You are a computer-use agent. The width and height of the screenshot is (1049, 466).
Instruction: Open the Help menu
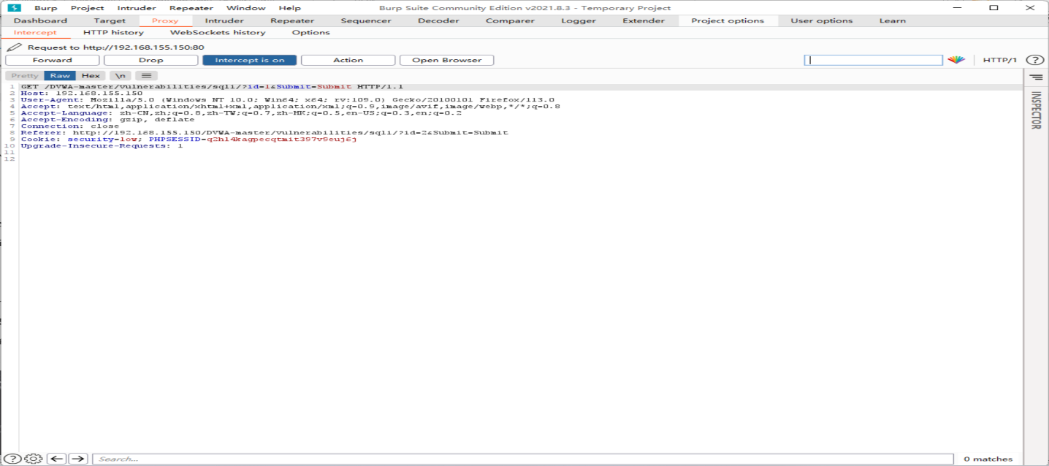click(290, 8)
